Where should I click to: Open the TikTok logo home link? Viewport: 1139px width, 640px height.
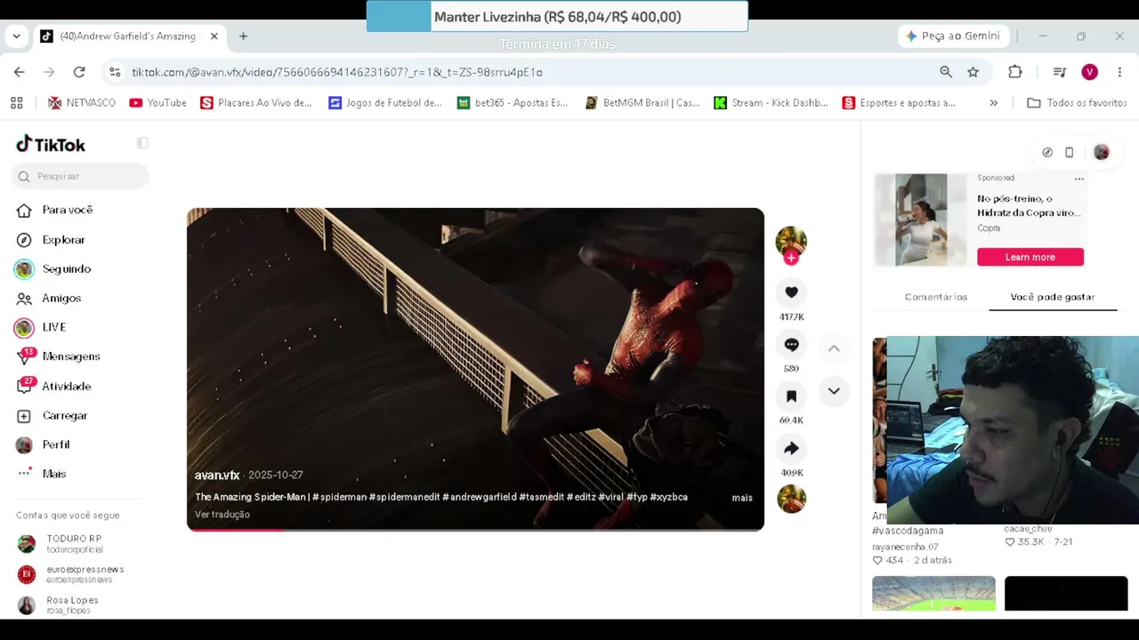[x=51, y=144]
